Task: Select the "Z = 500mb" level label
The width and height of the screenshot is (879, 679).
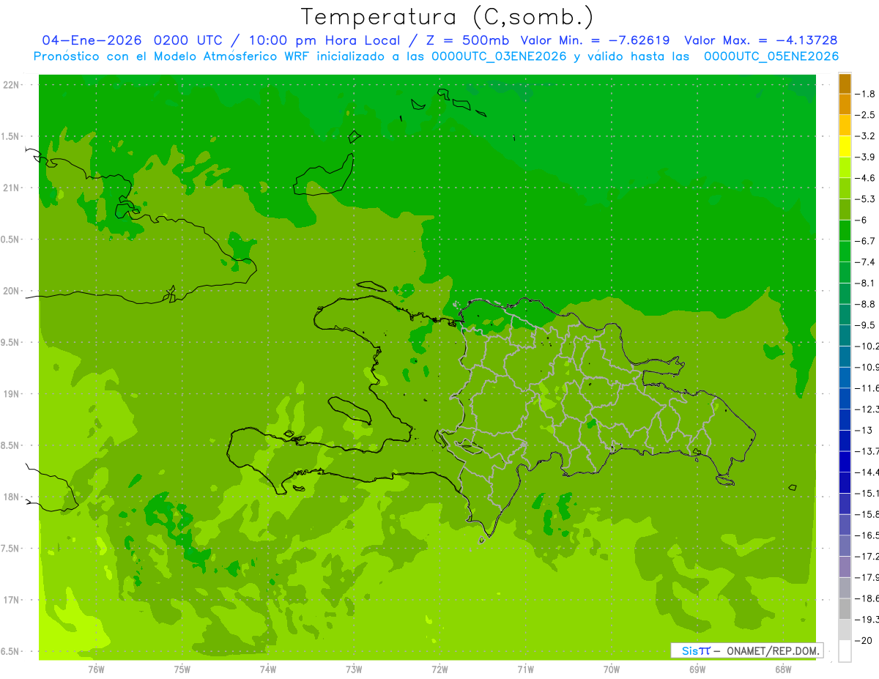Action: click(467, 40)
